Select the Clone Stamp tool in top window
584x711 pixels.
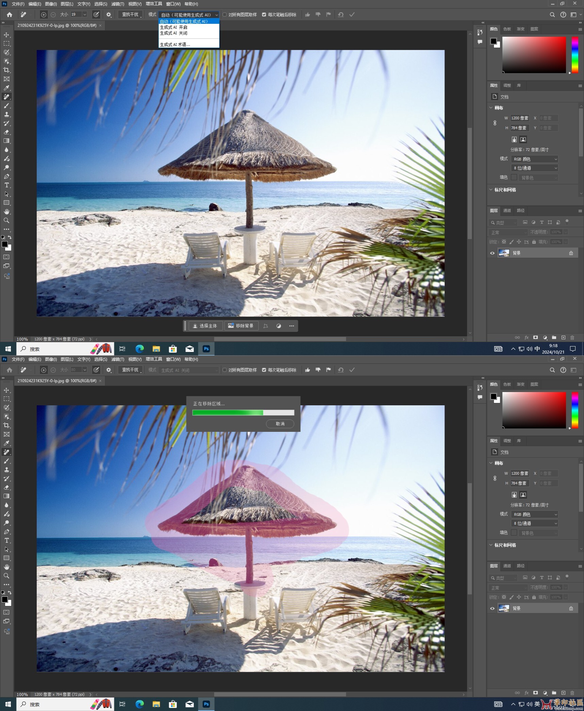click(x=6, y=115)
